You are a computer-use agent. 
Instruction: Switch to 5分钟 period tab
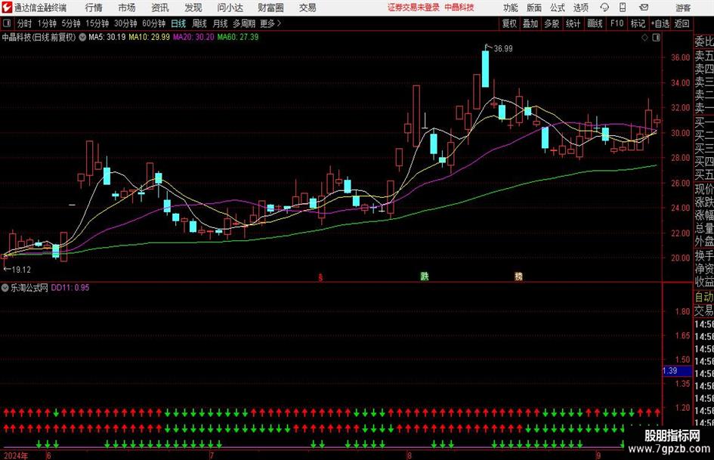pyautogui.click(x=71, y=23)
